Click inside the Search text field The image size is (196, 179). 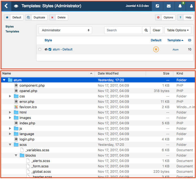point(123,30)
